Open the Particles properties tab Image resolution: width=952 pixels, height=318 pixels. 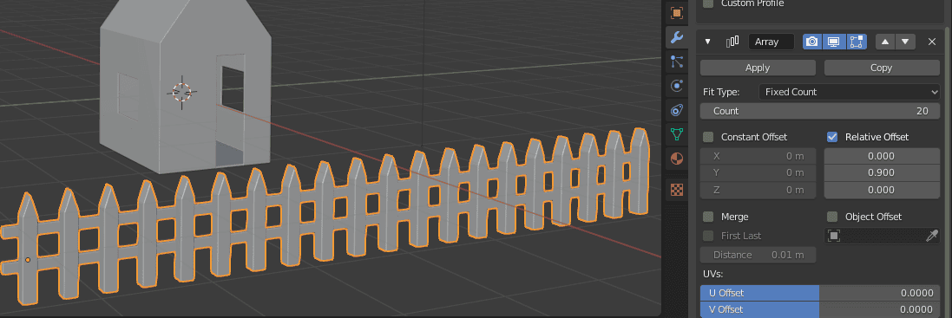pyautogui.click(x=676, y=62)
